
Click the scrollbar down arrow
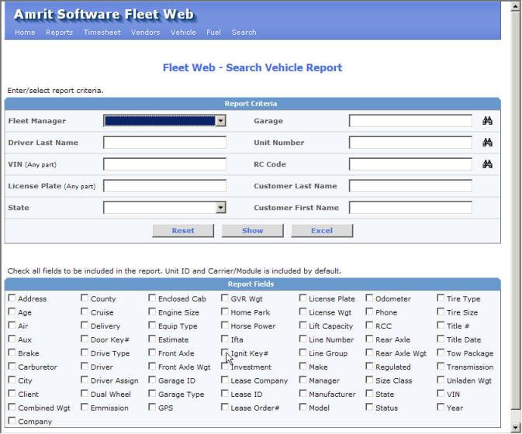coord(516,427)
